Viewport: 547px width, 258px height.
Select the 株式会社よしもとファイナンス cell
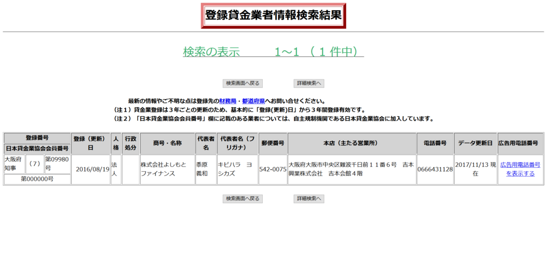167,170
